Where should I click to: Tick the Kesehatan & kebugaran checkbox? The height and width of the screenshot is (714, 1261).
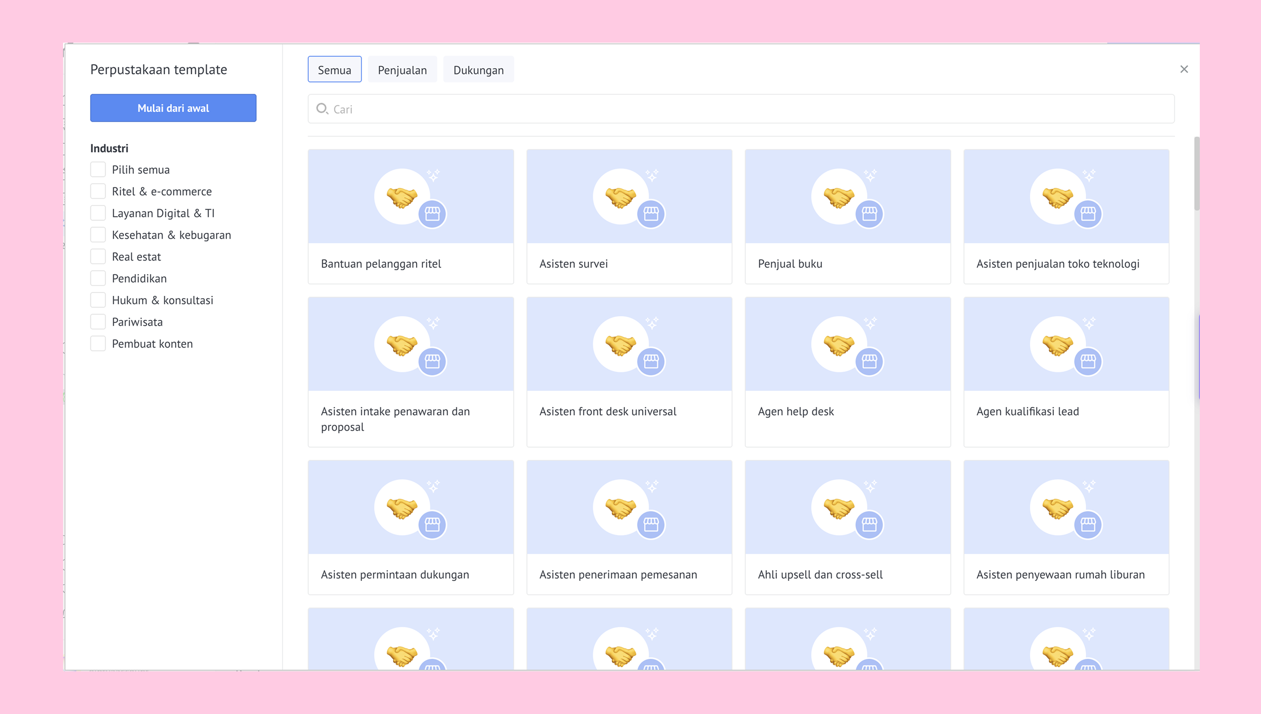[98, 235]
